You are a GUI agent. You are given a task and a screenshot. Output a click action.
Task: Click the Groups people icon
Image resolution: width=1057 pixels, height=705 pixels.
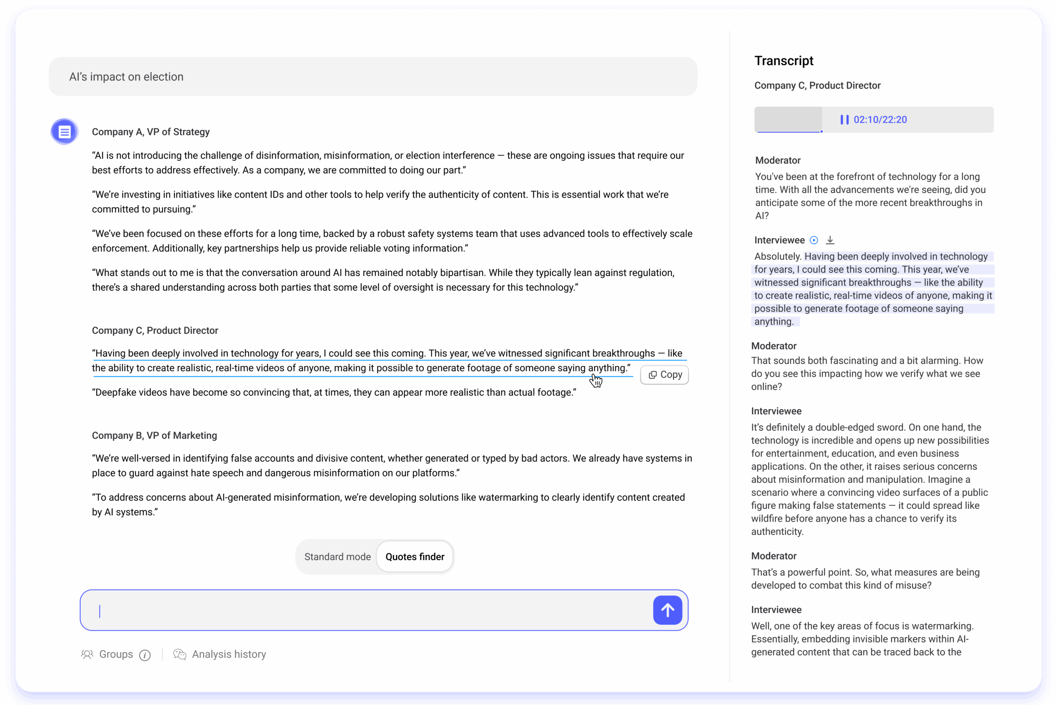click(x=87, y=654)
